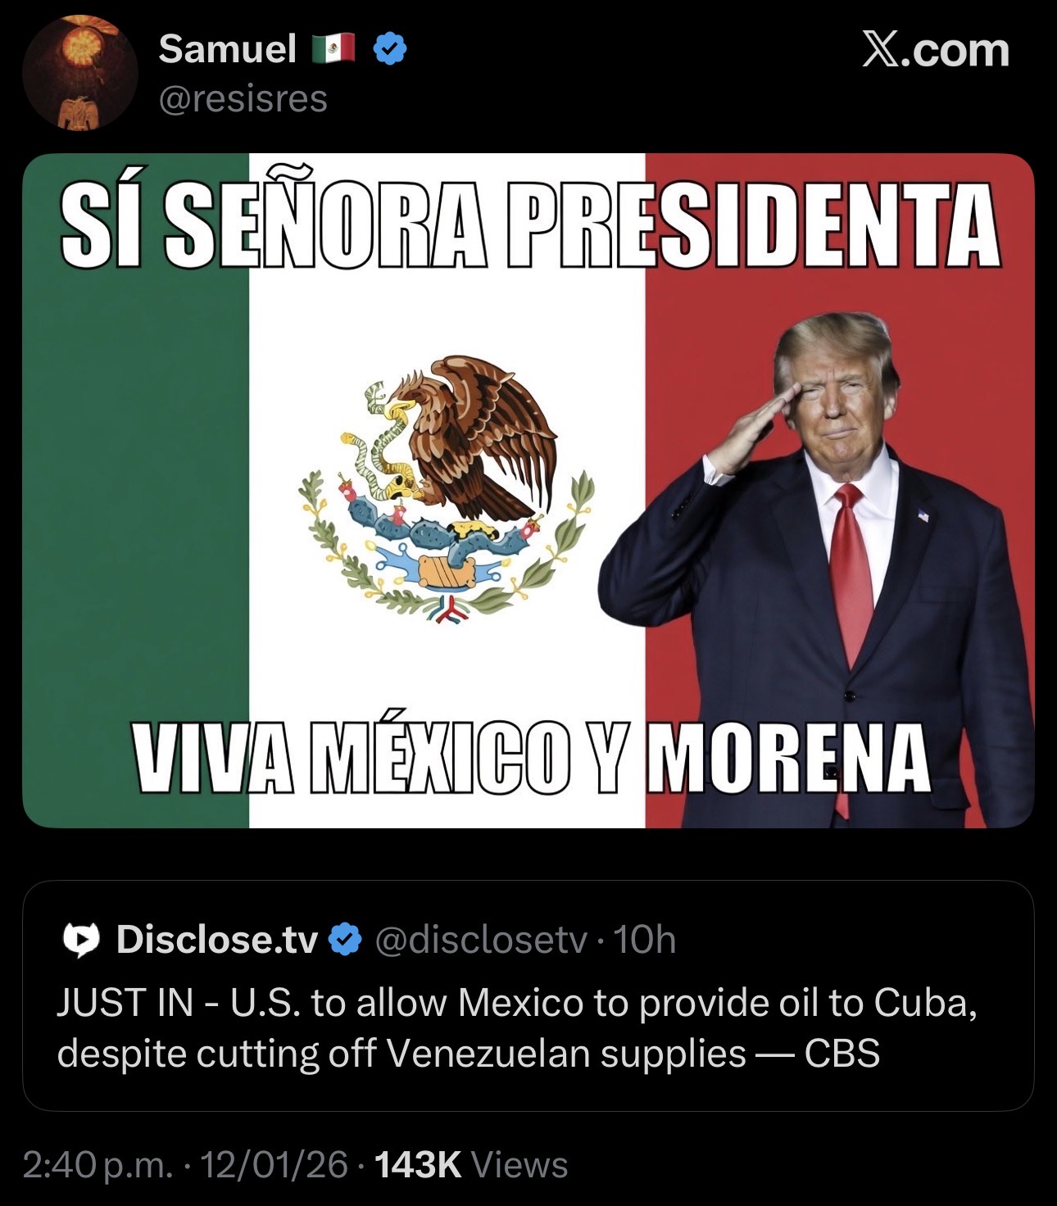Click the SÍ SEÑORA PRESIDENTA caption text
Screen dimensions: 1057x1206
pyautogui.click(x=530, y=224)
